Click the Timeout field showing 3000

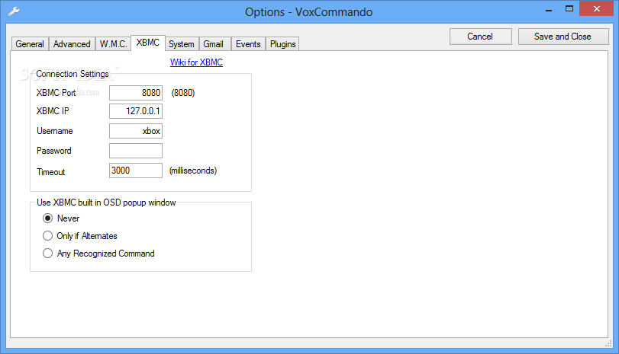click(x=136, y=171)
